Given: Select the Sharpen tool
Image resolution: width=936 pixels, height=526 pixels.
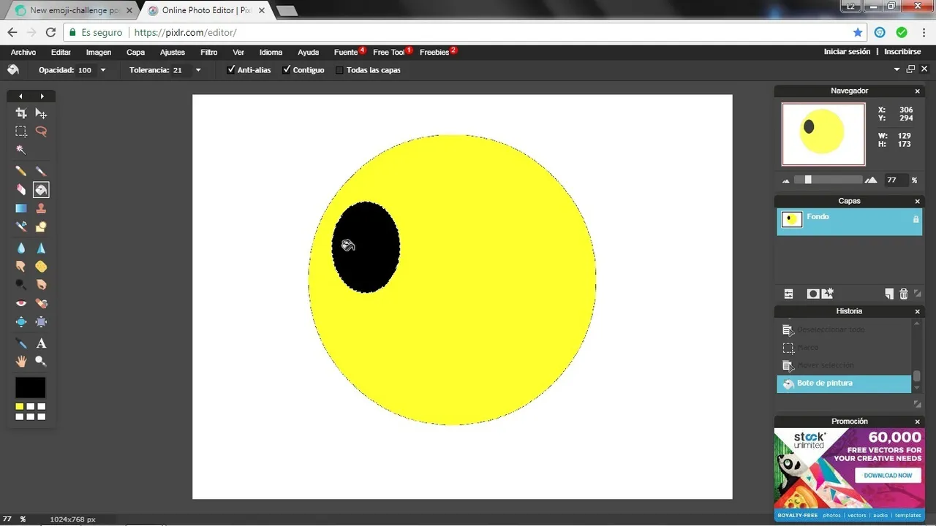Looking at the screenshot, I should 41,248.
